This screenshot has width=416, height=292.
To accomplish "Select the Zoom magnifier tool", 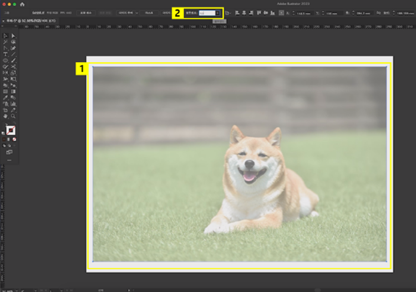I will click(13, 116).
